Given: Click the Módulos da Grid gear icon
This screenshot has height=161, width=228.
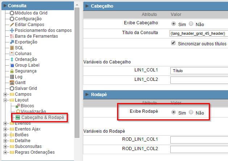Looking at the screenshot, I should (12, 13).
